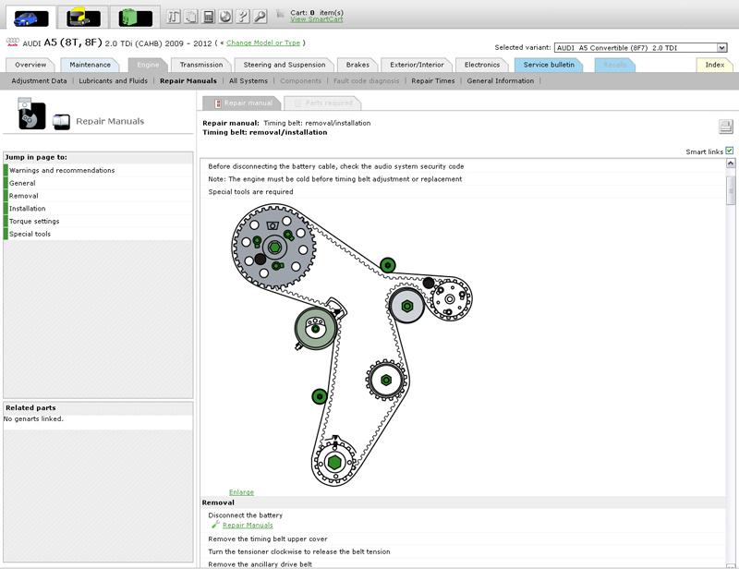The width and height of the screenshot is (739, 569).
Task: Open the Service bulletin tab
Action: [549, 65]
